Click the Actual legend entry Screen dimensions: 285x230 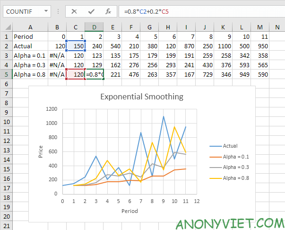point(230,146)
